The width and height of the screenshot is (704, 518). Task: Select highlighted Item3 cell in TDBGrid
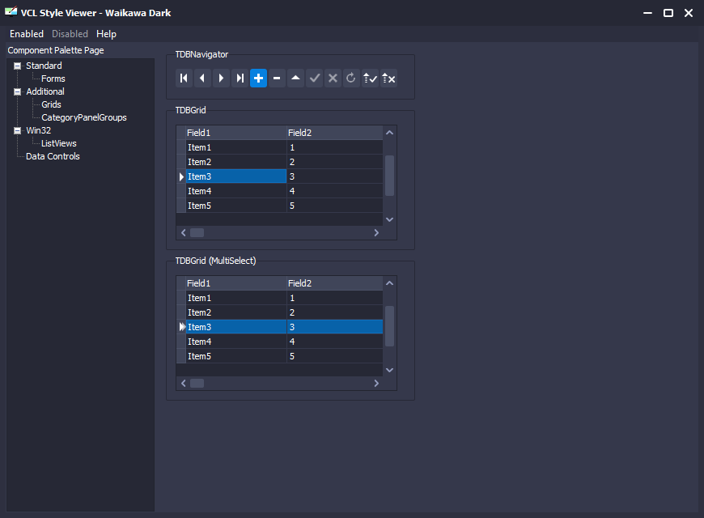pyautogui.click(x=236, y=176)
